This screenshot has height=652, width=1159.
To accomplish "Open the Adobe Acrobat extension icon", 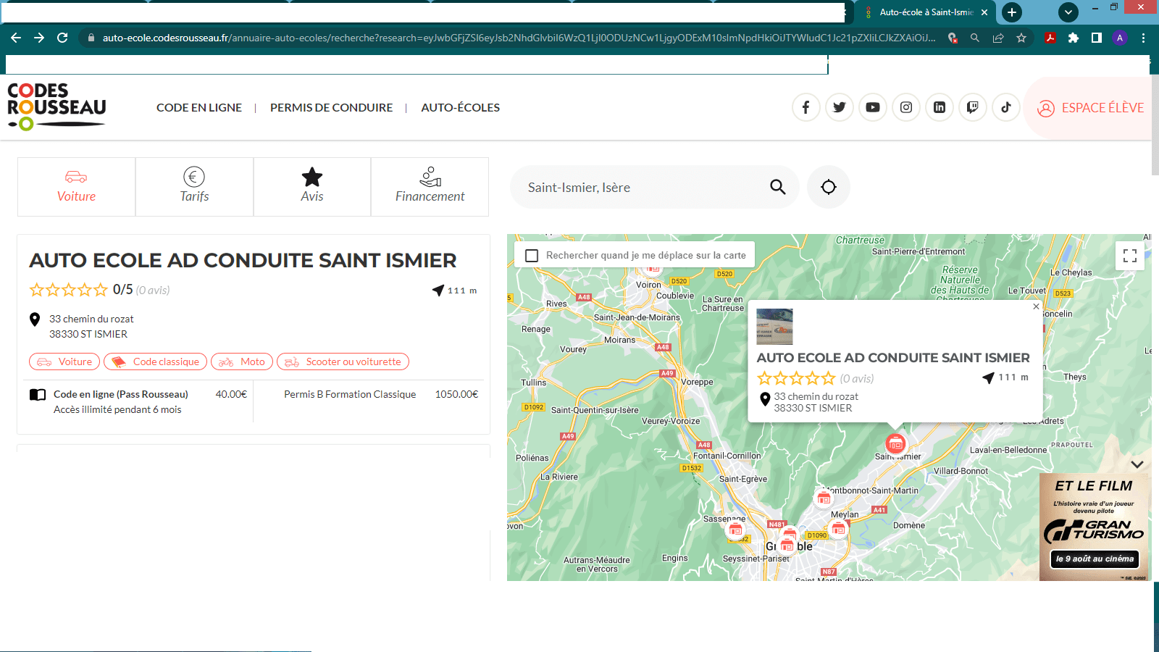I will coord(1050,38).
